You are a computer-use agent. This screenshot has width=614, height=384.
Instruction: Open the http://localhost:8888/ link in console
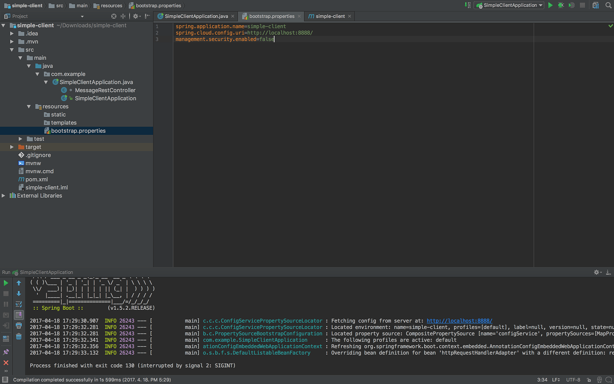pyautogui.click(x=459, y=321)
